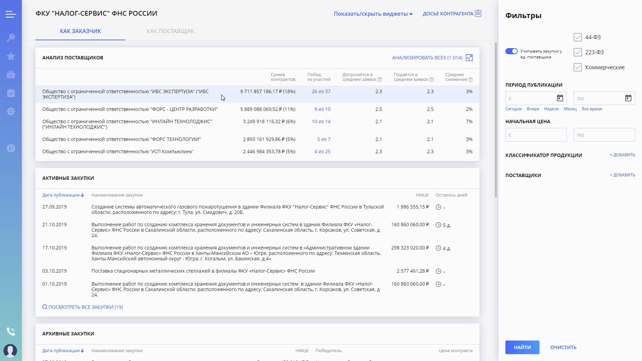Select Вчера period shortcut

click(x=533, y=109)
